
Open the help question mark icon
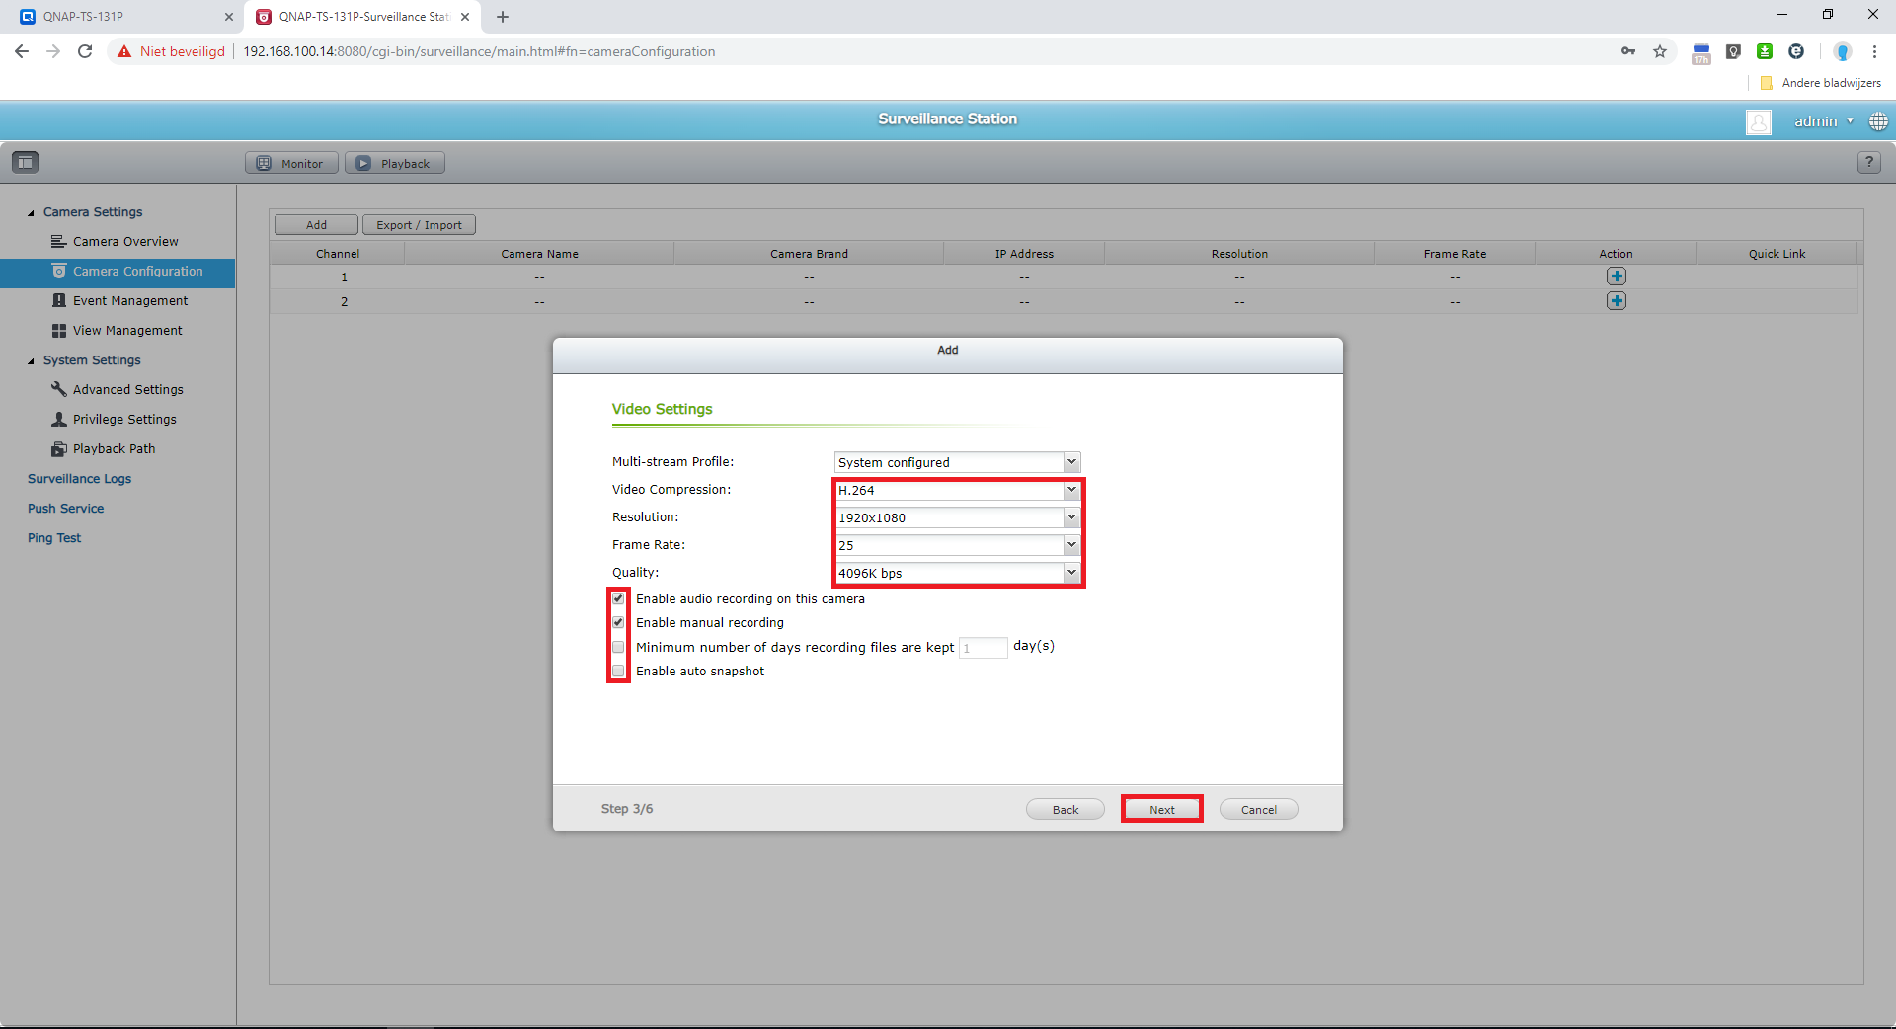click(x=1868, y=163)
